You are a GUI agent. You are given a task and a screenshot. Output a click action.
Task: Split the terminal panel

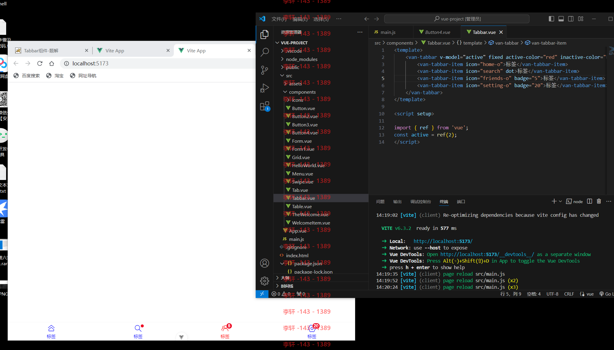(590, 201)
